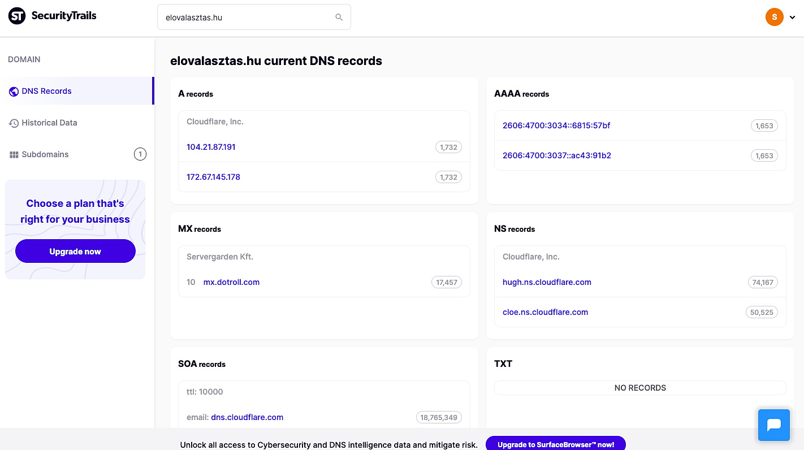
Task: Click the 50,525 count badge
Action: (762, 312)
